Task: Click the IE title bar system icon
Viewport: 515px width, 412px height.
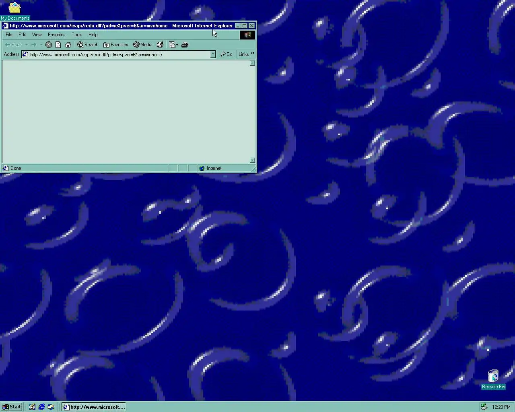Action: point(6,25)
